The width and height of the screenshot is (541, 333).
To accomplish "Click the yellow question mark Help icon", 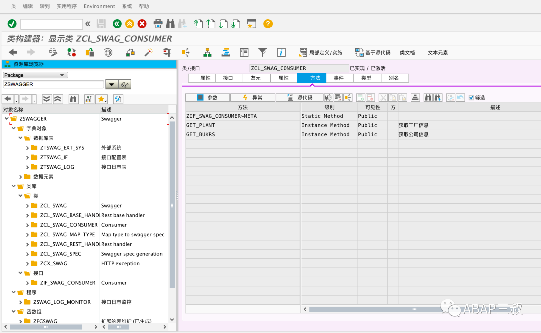I will coord(268,24).
